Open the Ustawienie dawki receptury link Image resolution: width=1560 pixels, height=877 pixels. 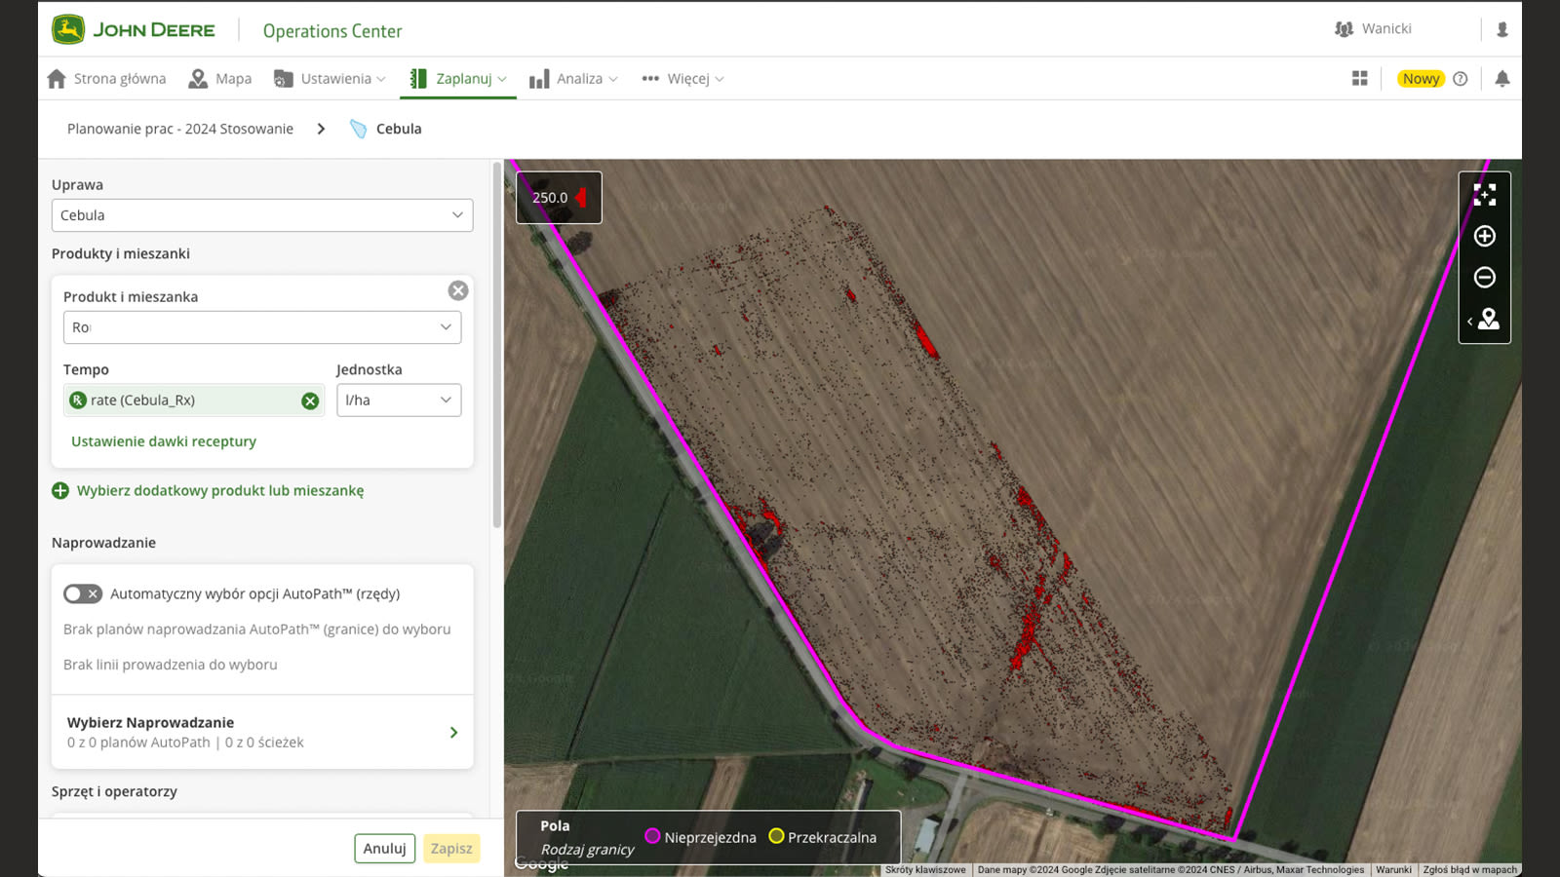click(164, 440)
